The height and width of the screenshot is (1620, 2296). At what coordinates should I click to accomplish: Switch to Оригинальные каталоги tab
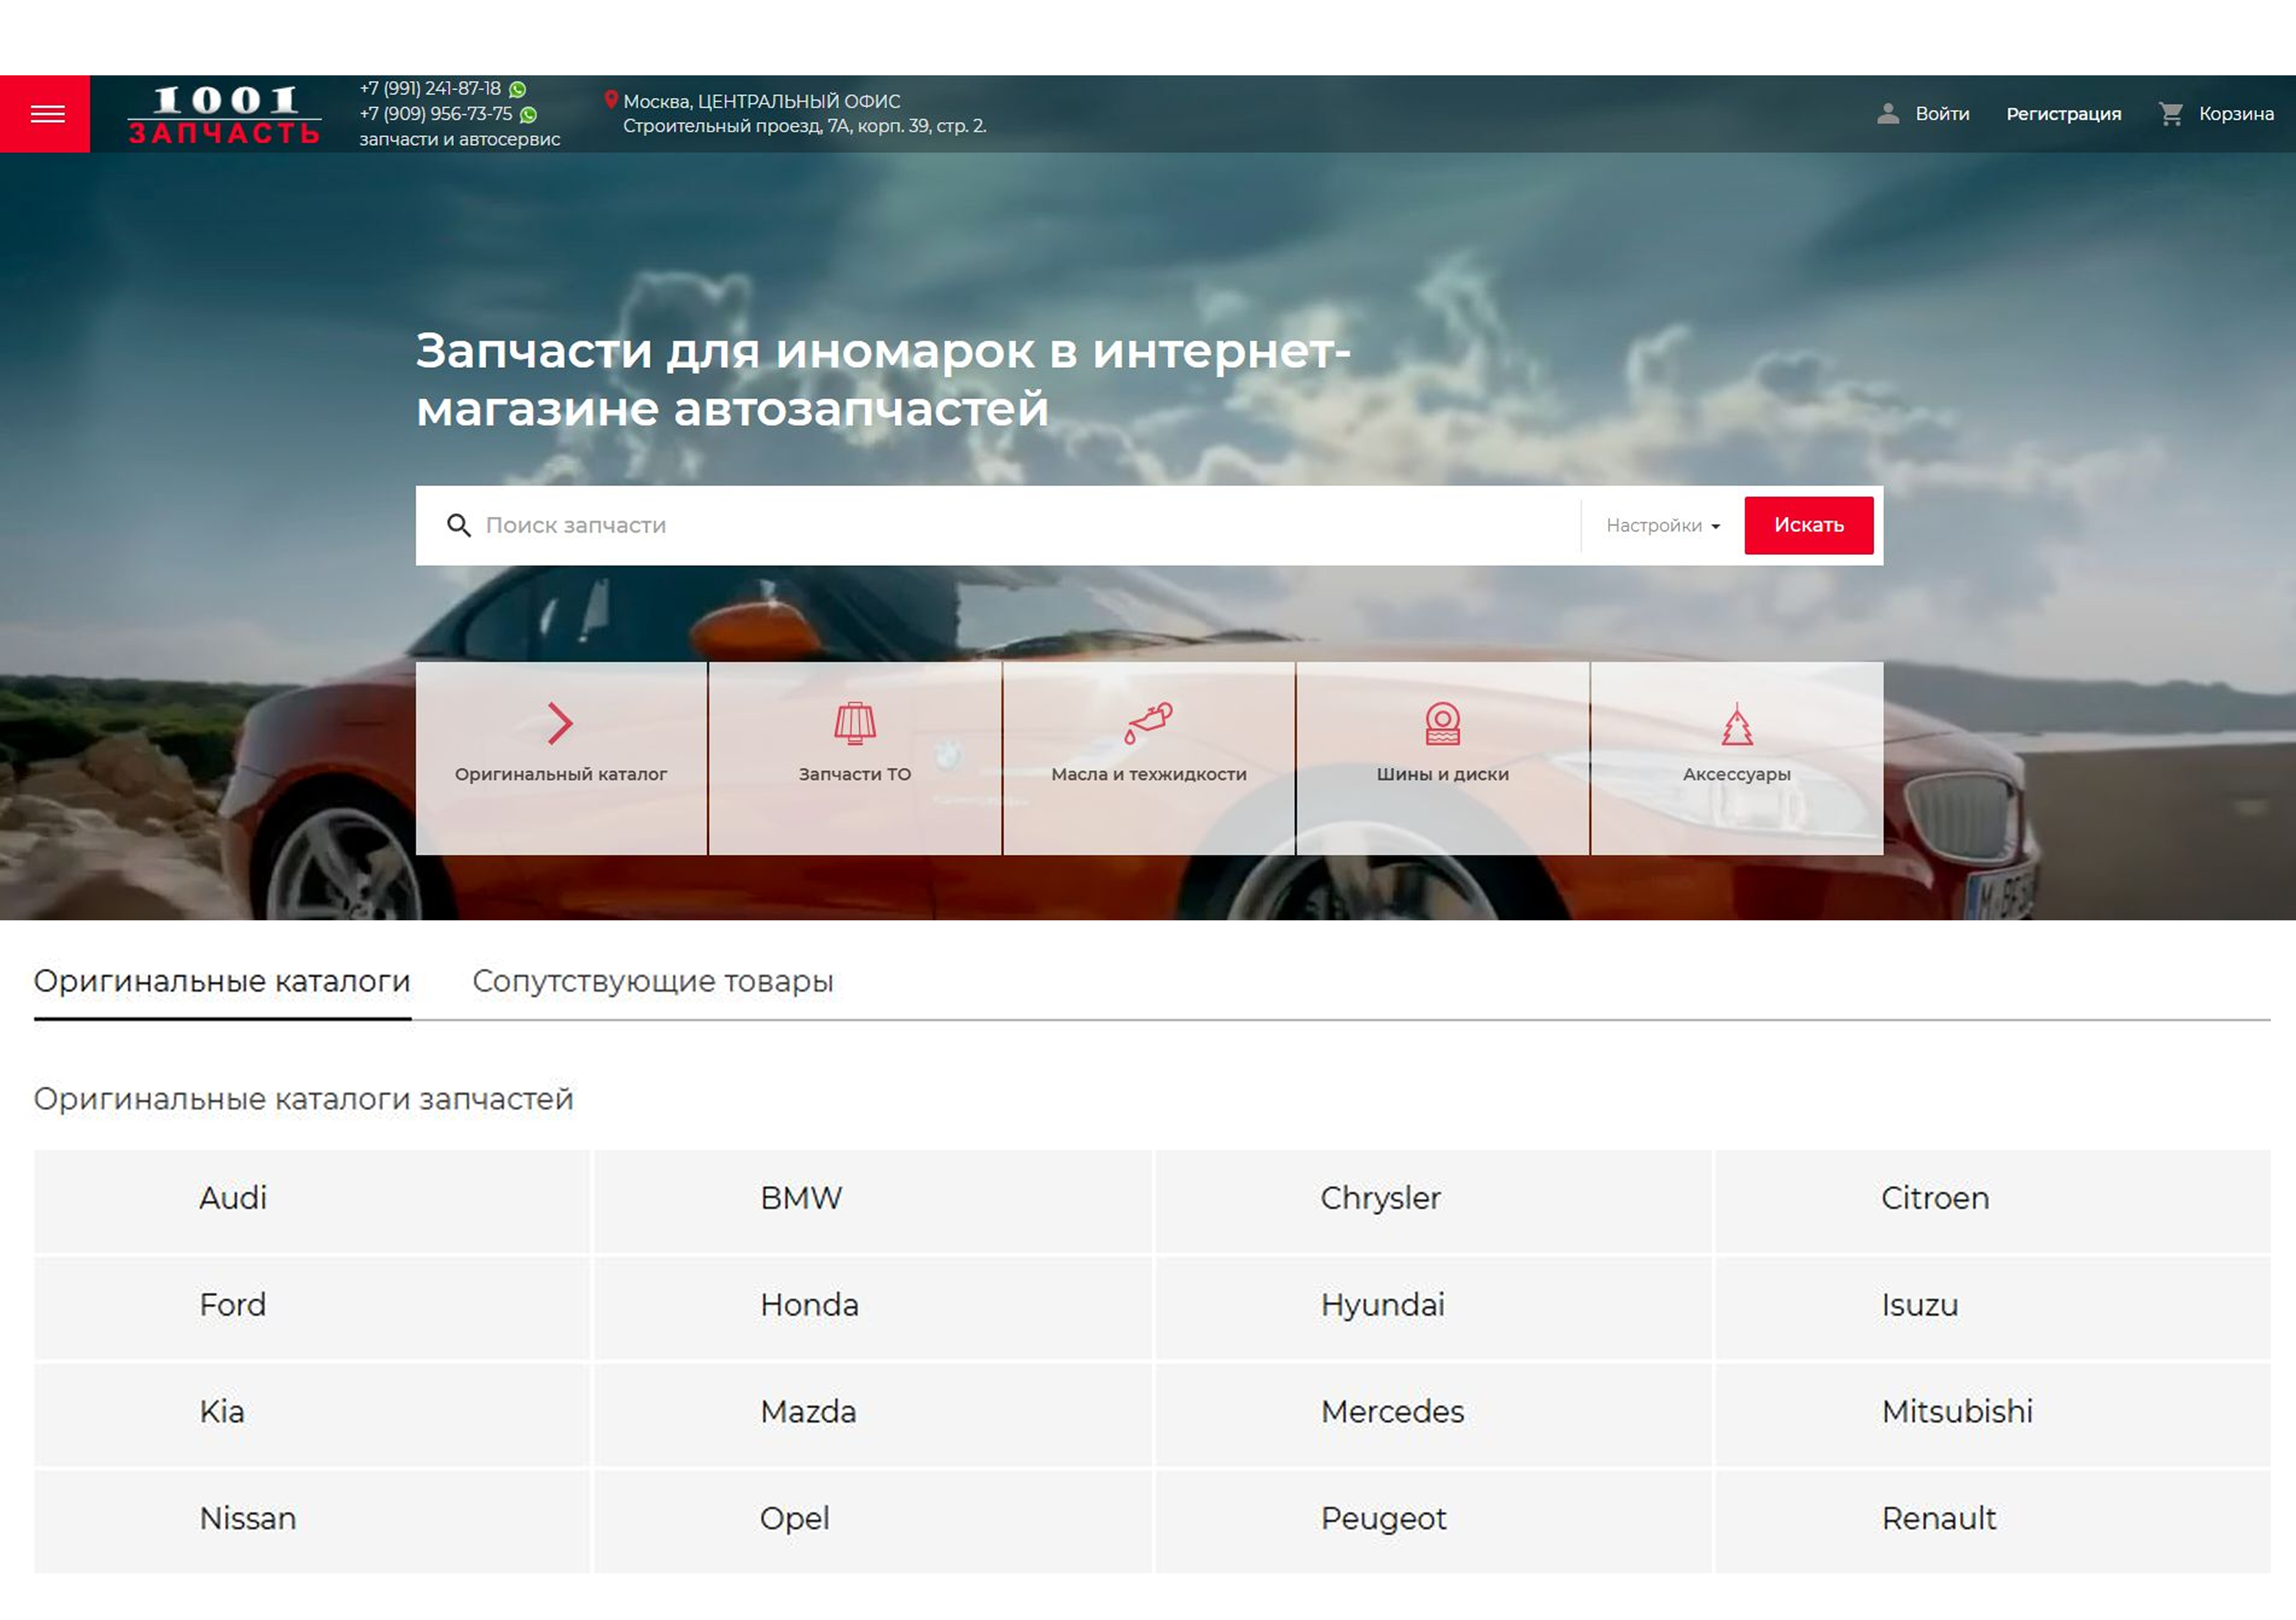[222, 981]
